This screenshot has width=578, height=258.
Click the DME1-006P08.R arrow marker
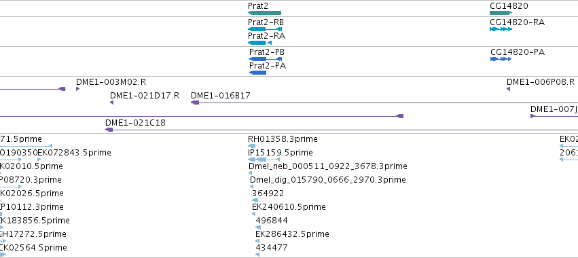click(x=508, y=89)
